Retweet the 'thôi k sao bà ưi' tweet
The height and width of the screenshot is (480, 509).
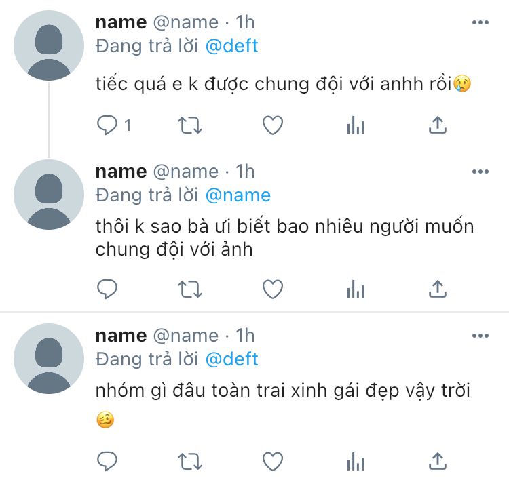pyautogui.click(x=190, y=289)
